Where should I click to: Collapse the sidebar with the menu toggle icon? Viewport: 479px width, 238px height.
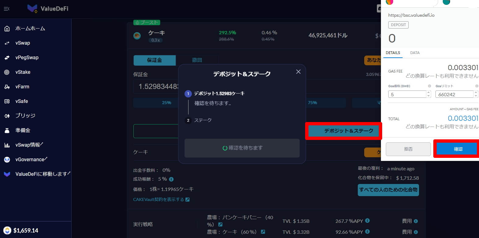click(x=7, y=9)
